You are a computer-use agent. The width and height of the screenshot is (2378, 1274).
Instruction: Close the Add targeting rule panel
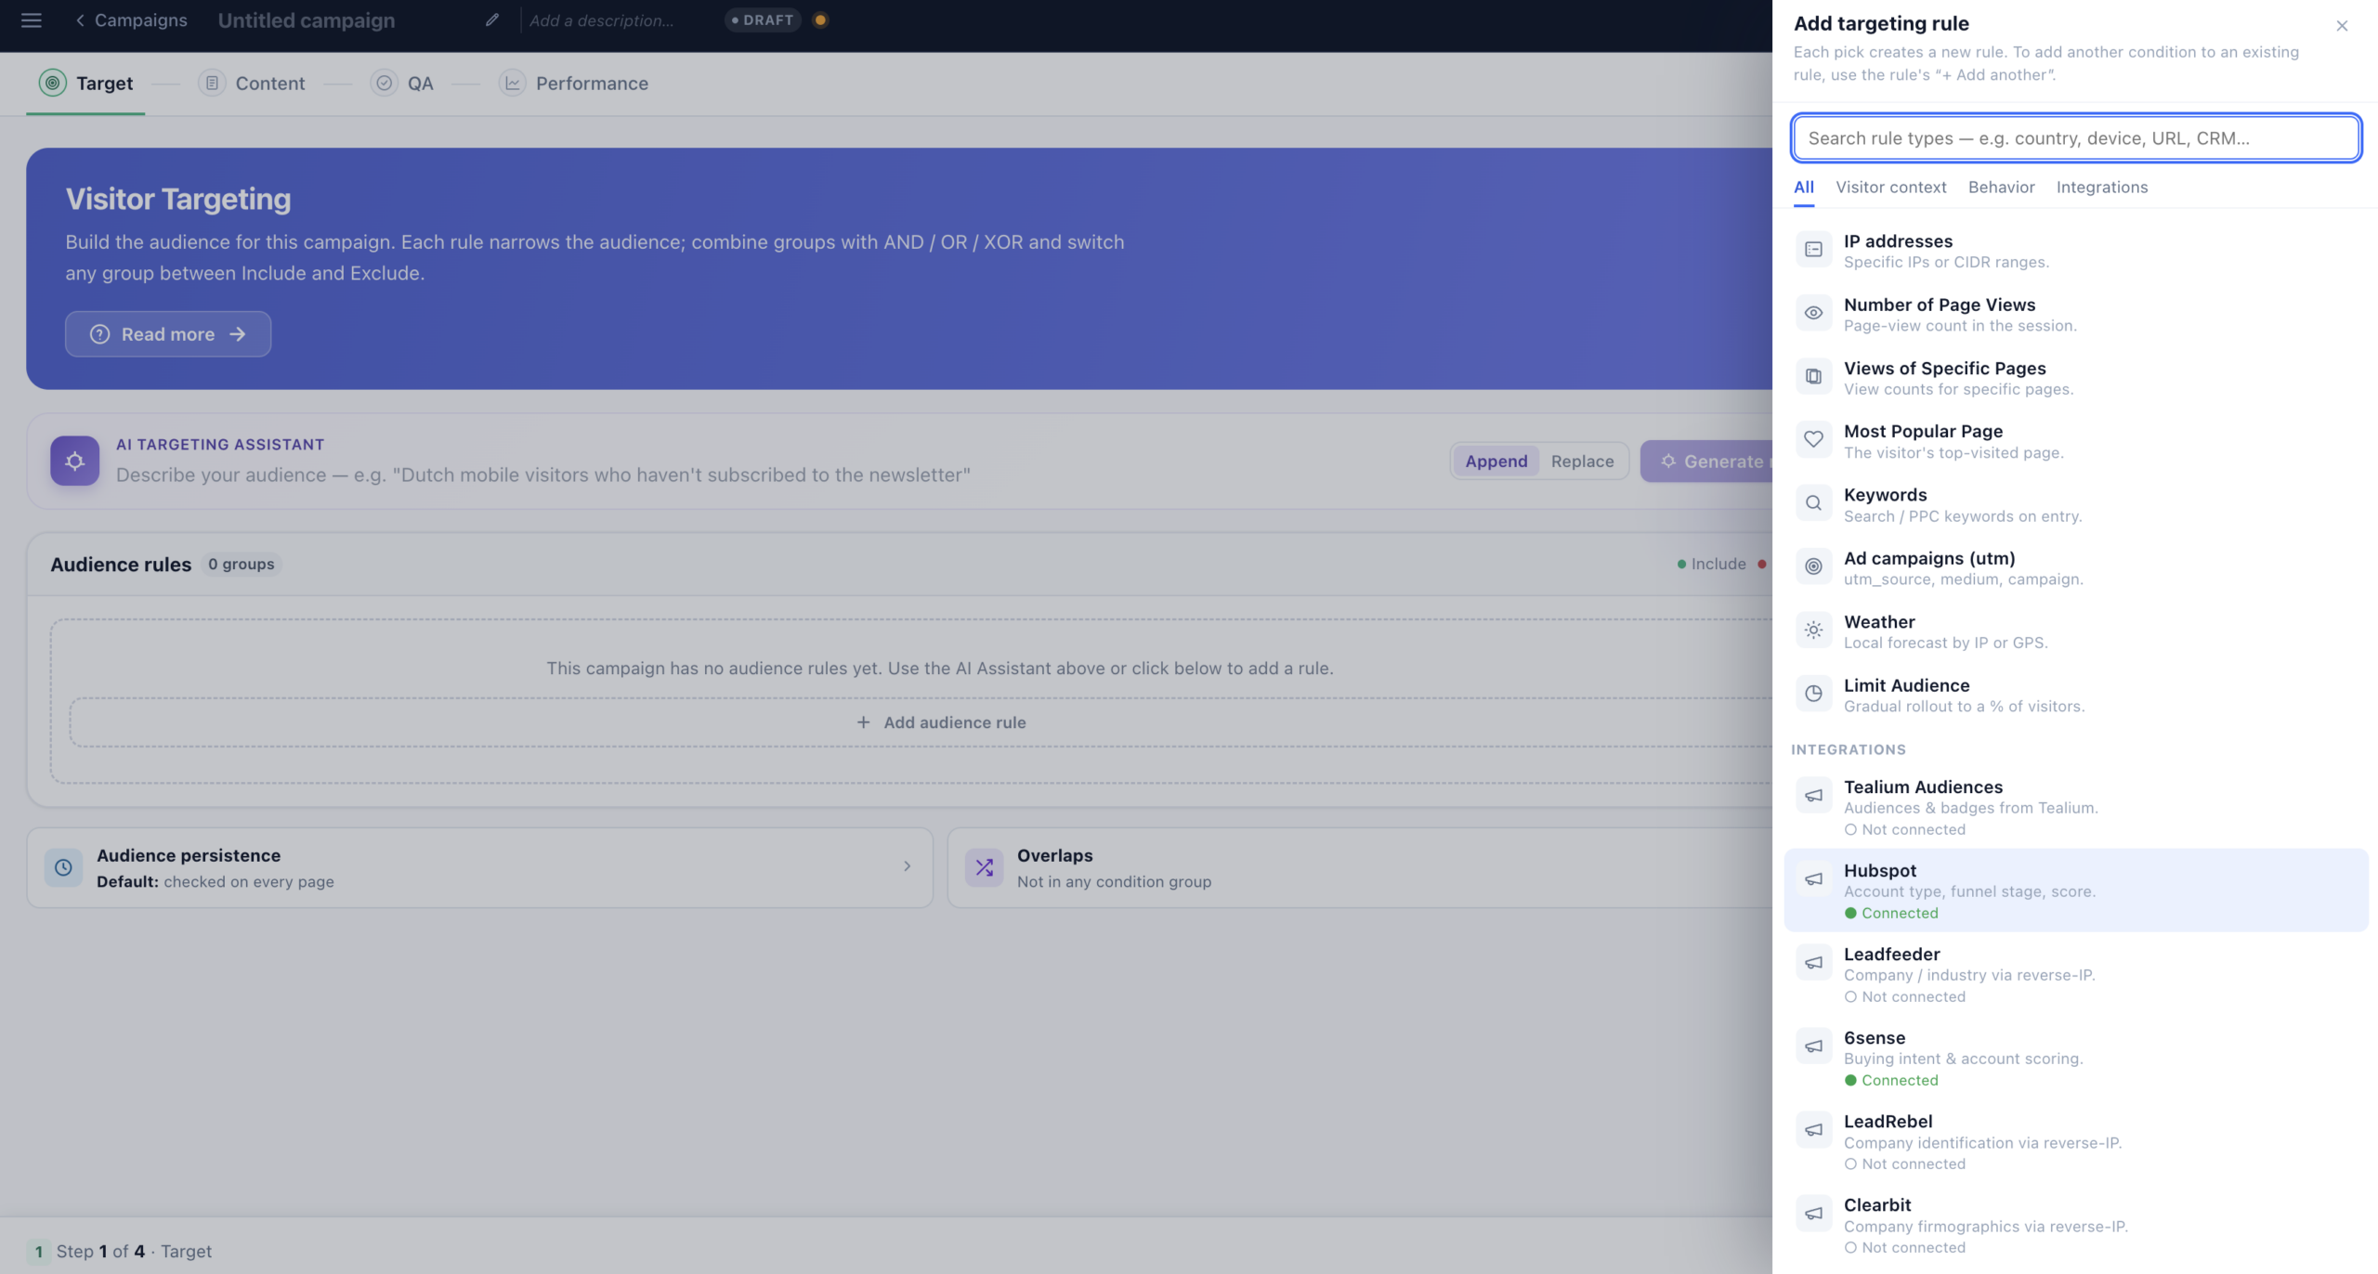pyautogui.click(x=2342, y=26)
